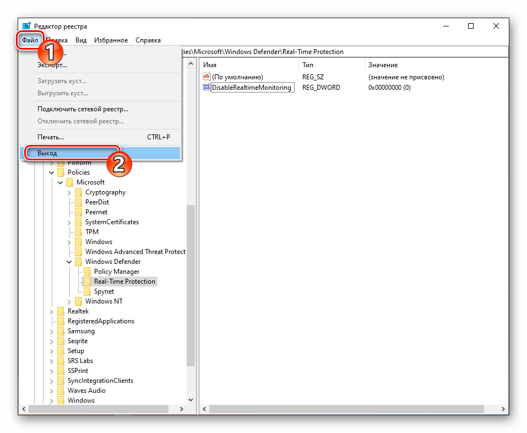This screenshot has width=527, height=433.
Task: Expand the Samsung tree node
Action: click(51, 332)
